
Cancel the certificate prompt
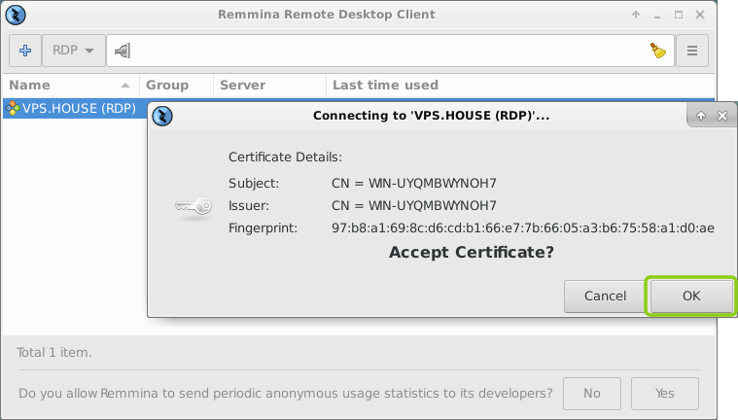tap(605, 296)
